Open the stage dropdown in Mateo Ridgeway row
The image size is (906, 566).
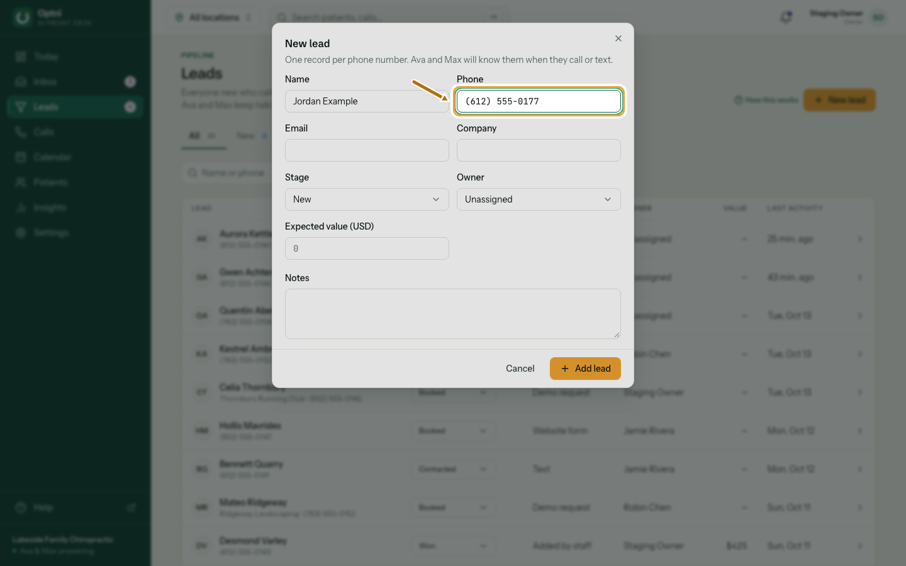[x=453, y=508]
